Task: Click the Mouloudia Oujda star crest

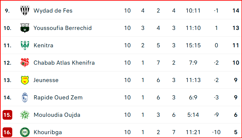Action: 25,115
